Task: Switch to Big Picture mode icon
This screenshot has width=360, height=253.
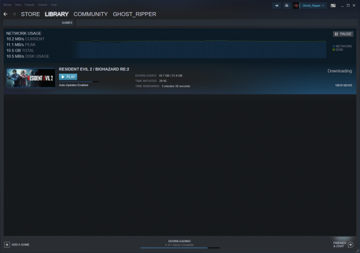Action: 333,5
